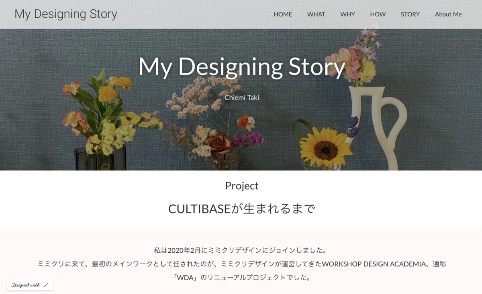Click the line starting '私は2020年2月'
This screenshot has height=294, width=482.
click(241, 251)
